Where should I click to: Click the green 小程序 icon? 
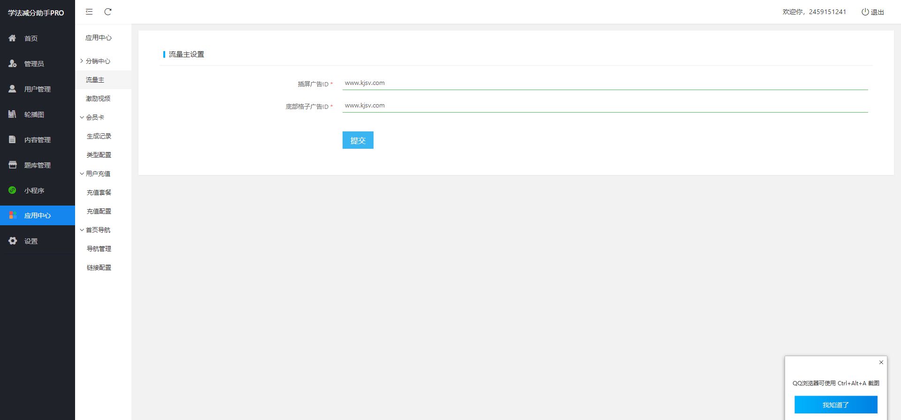point(12,190)
